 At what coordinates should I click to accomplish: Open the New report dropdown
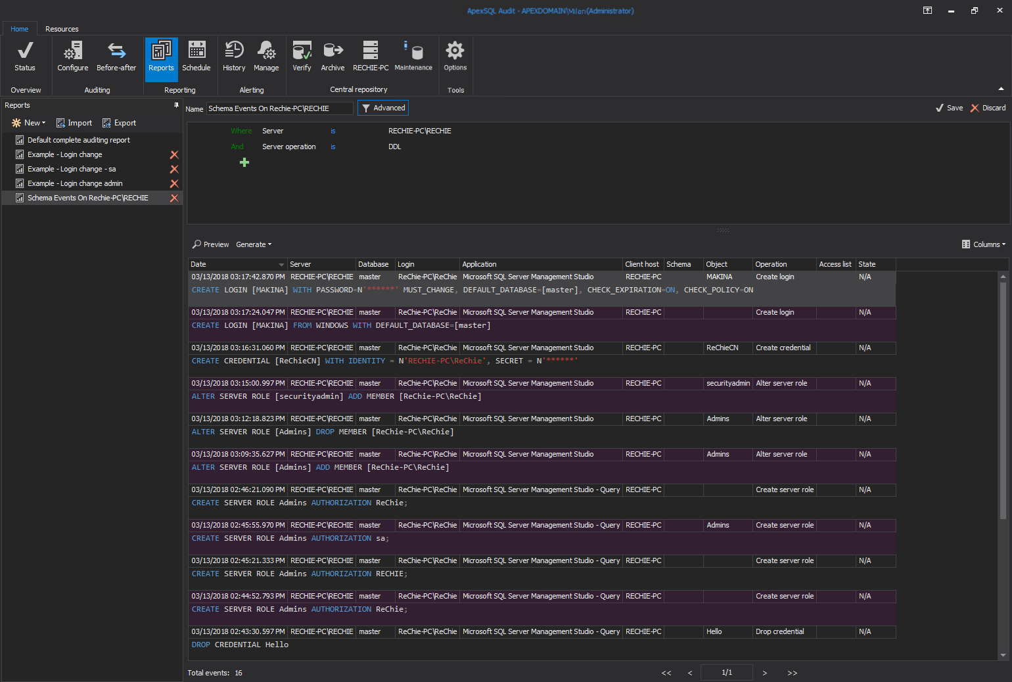click(28, 122)
